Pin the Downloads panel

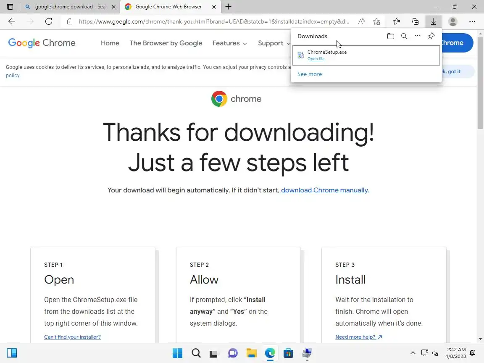click(431, 36)
